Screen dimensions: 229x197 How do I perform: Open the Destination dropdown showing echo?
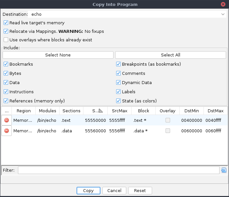tap(128, 14)
